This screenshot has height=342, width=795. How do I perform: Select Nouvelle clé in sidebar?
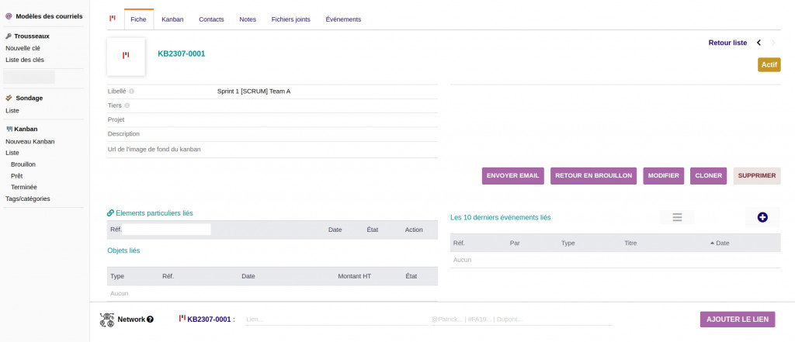pyautogui.click(x=23, y=48)
